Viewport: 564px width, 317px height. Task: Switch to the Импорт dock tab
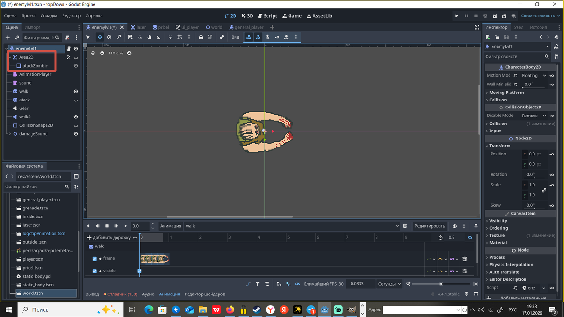(32, 27)
